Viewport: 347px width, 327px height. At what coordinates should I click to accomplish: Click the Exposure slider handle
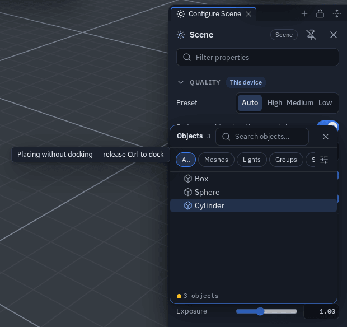[x=260, y=311]
